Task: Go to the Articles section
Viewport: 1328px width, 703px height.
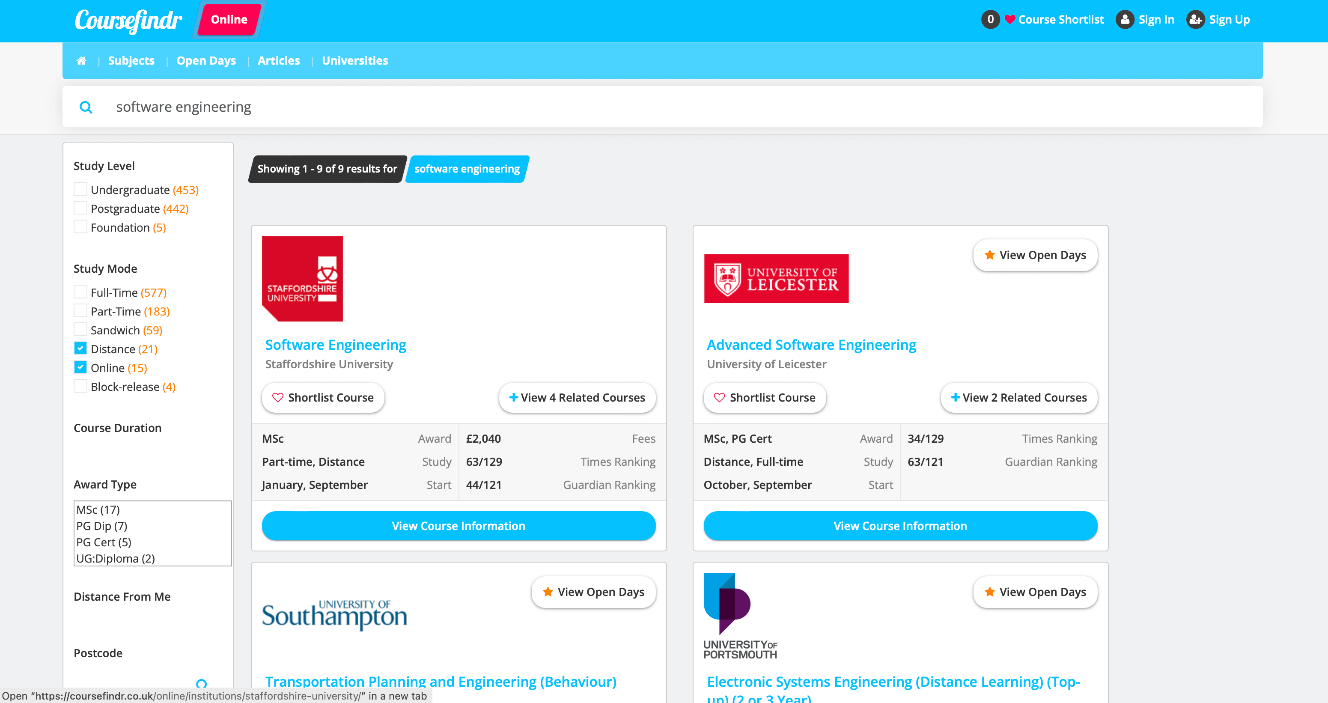Action: click(278, 61)
